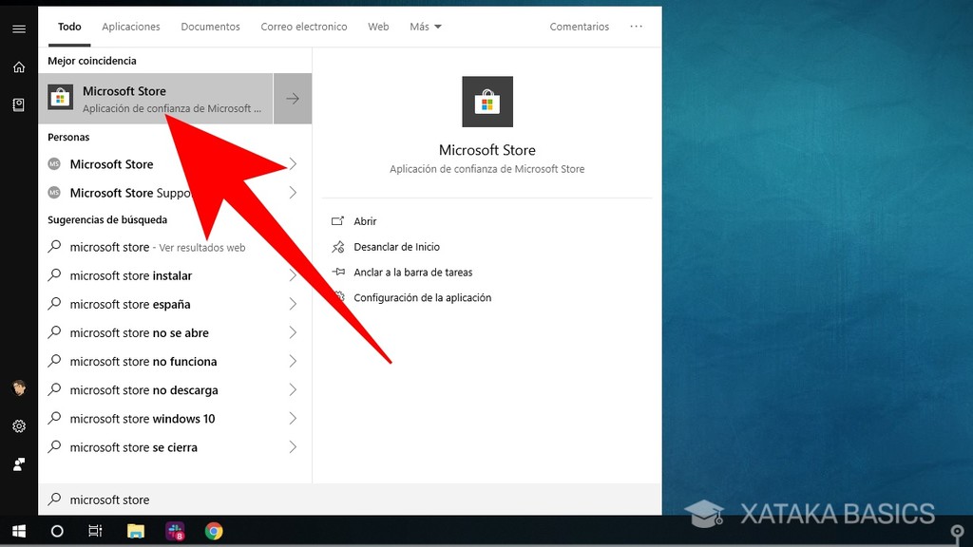
Task: Expand 'microsoft store no se abre' chevron
Action: tap(293, 332)
